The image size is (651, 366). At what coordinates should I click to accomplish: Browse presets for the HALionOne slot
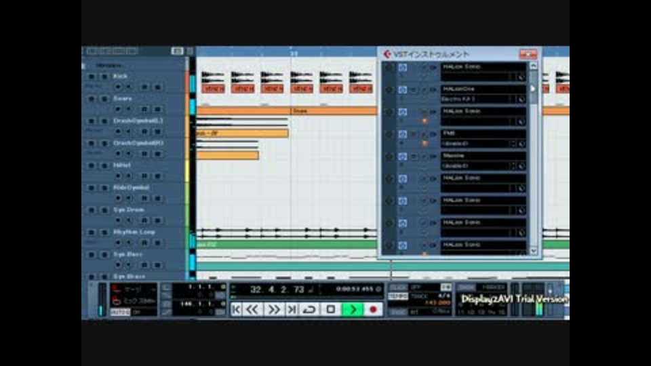(x=521, y=99)
